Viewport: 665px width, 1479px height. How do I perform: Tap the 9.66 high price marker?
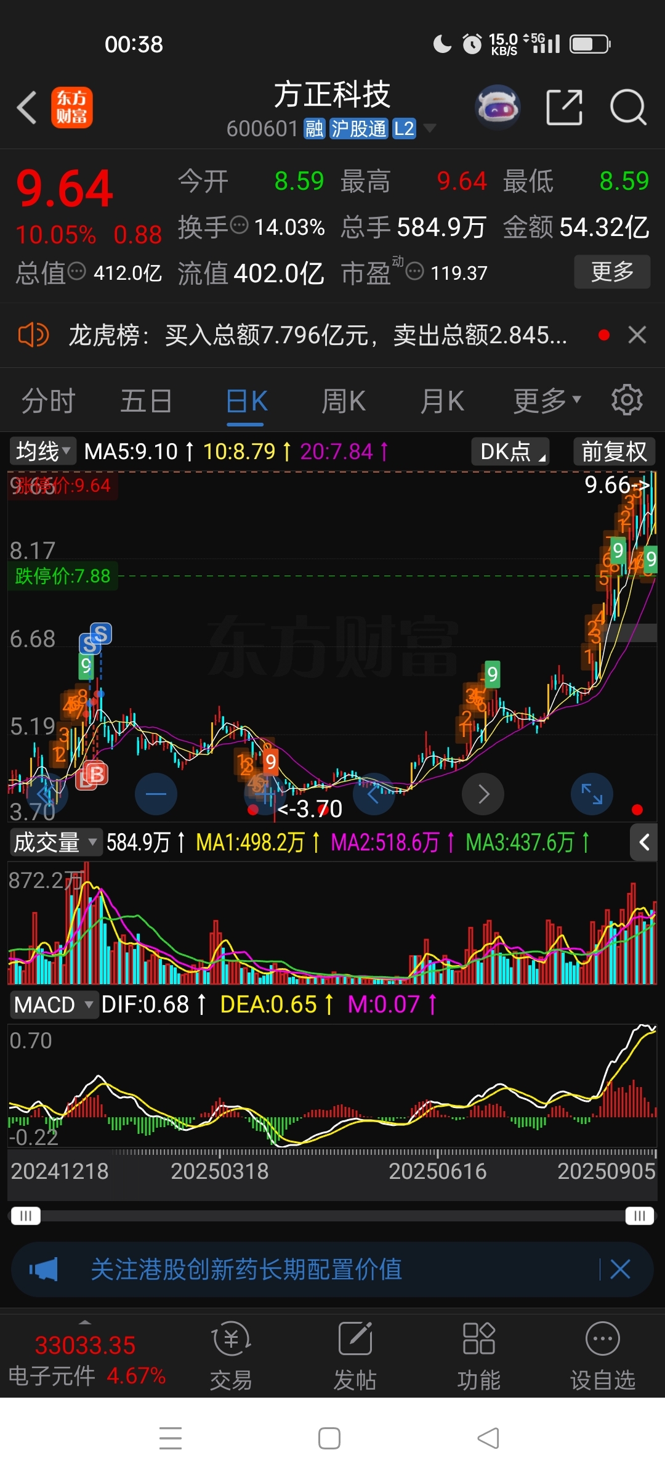coord(617,485)
